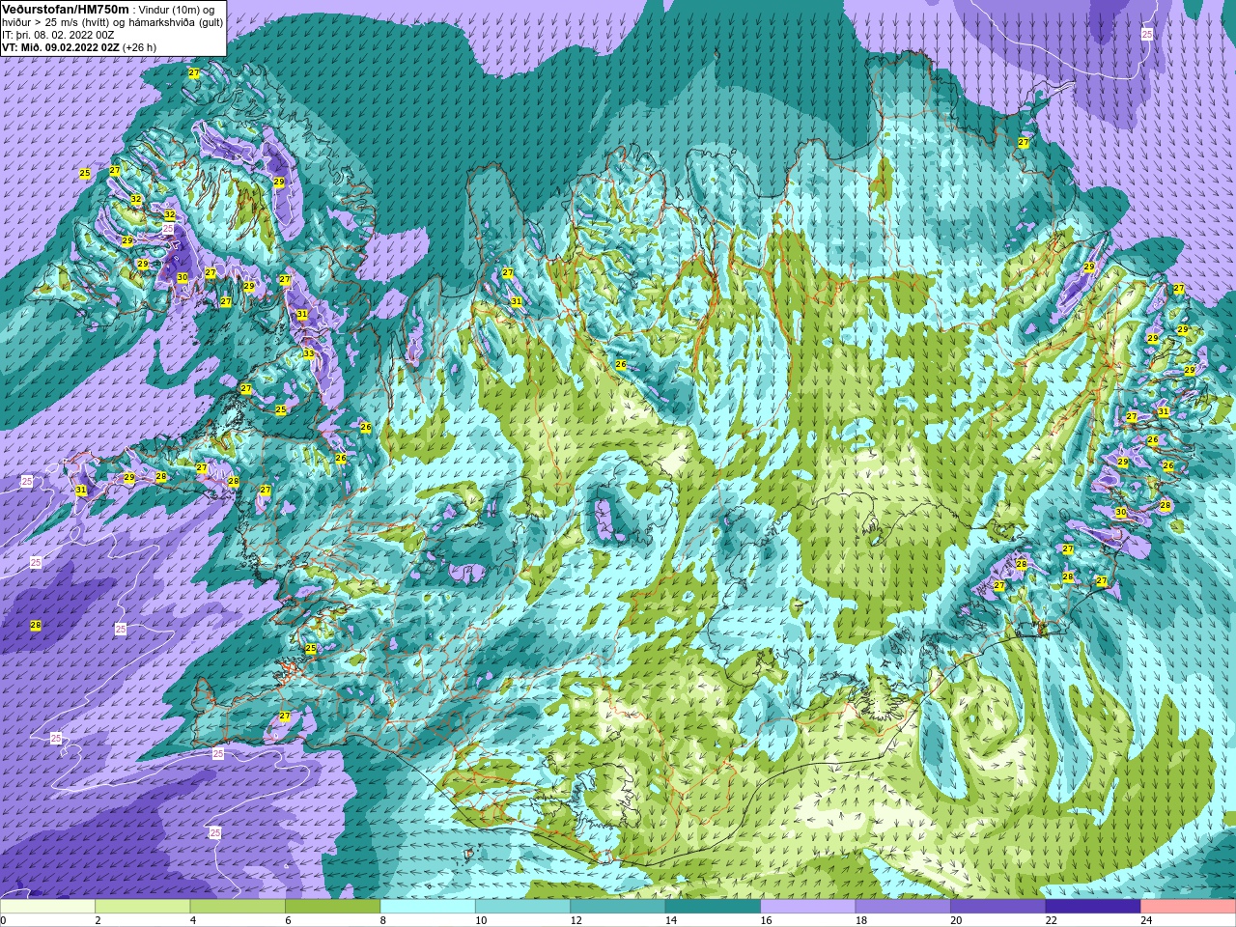This screenshot has width=1236, height=927.
Task: Click the dark teal 14–16 m/s legend swatch
Action: [x=713, y=907]
